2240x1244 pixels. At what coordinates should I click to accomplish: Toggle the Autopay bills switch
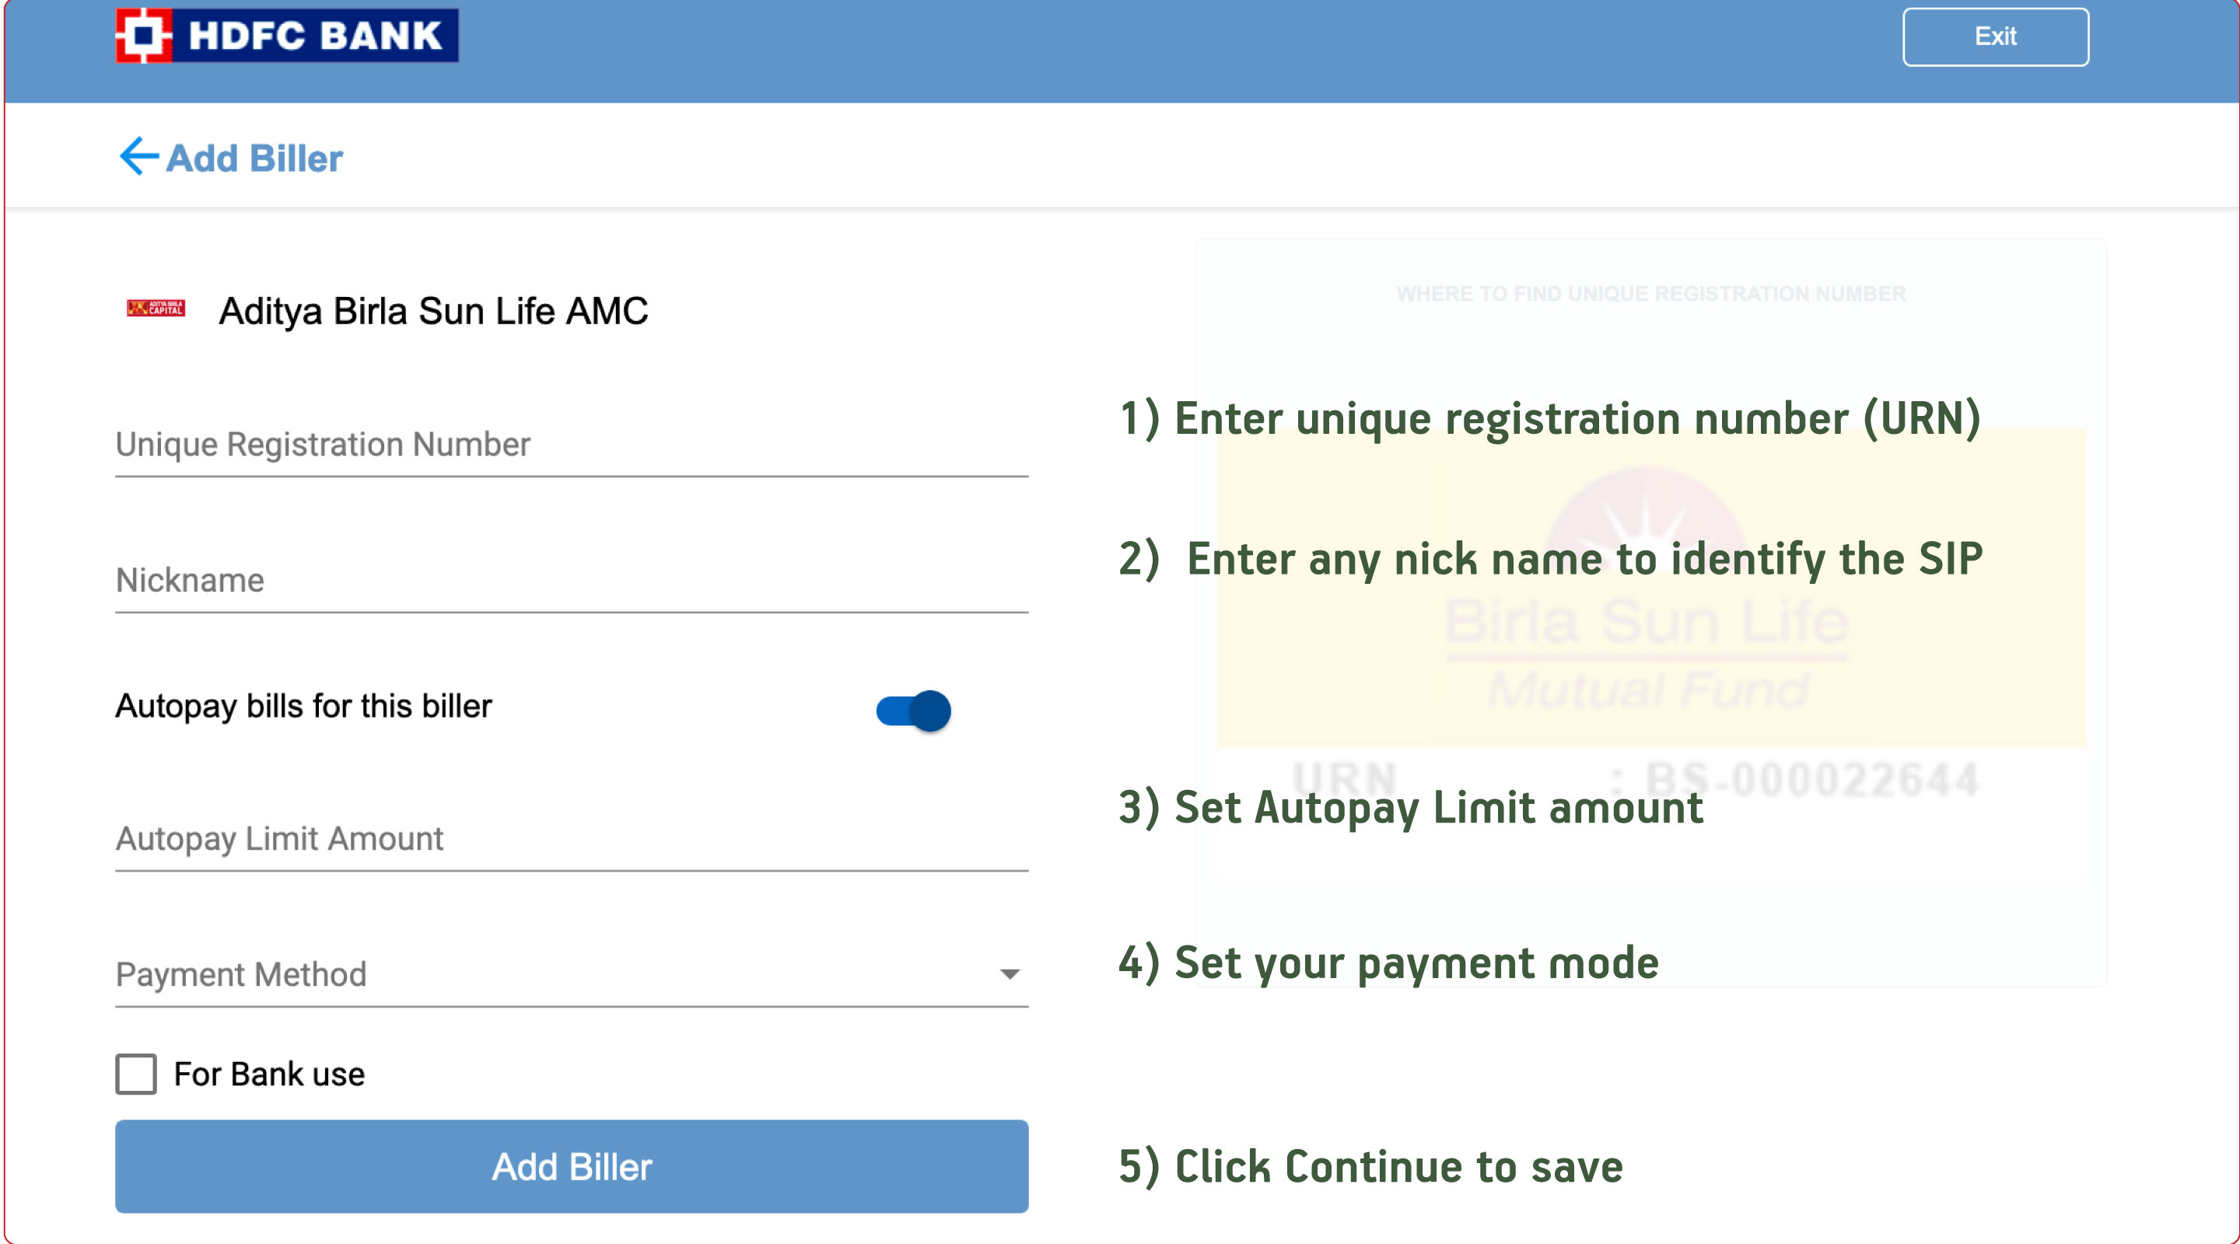pos(913,710)
